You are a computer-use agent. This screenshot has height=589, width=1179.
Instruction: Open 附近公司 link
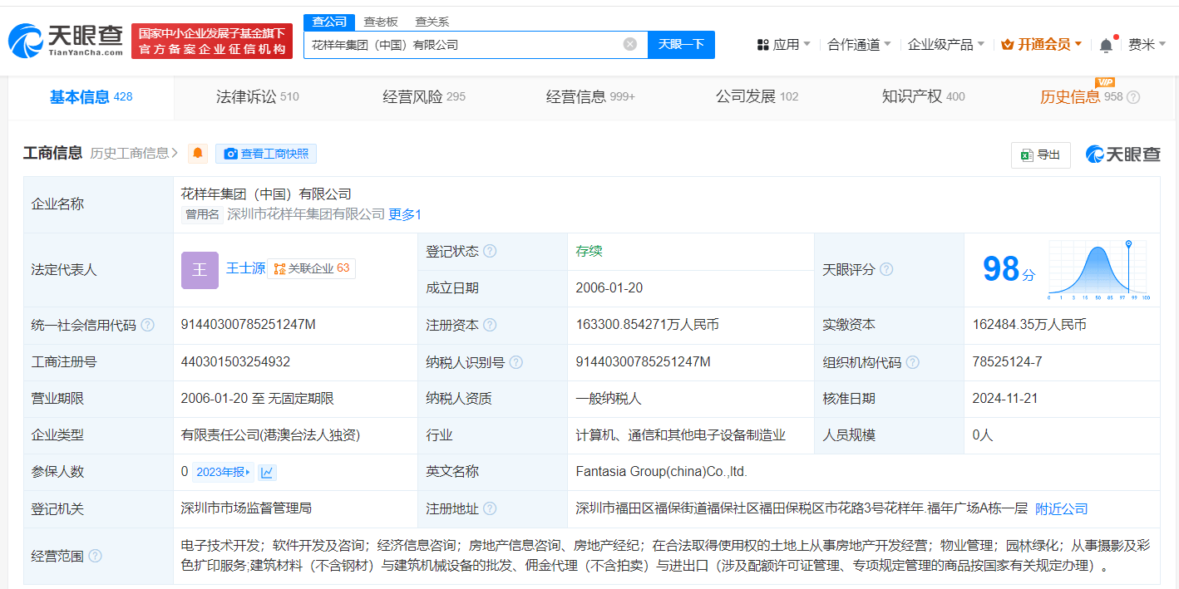pyautogui.click(x=1062, y=508)
